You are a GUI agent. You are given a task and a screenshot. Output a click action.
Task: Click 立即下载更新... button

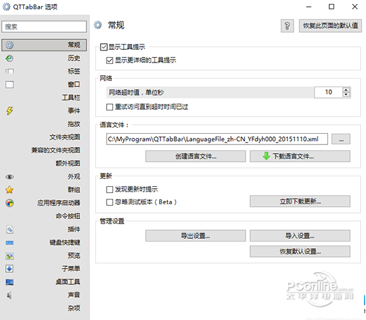click(300, 201)
